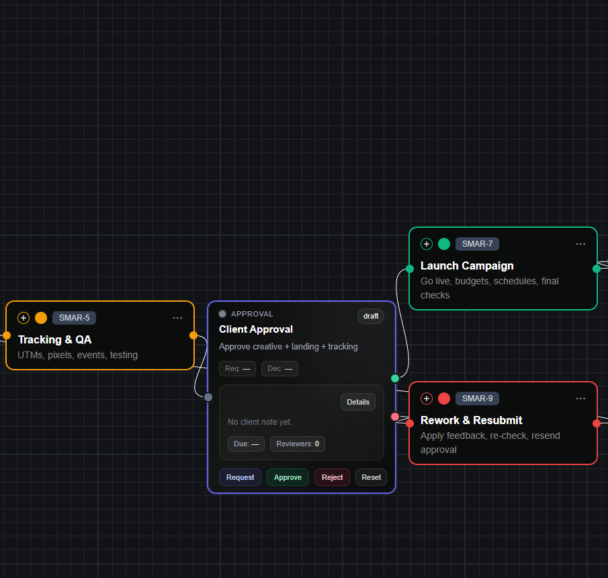Screen dimensions: 608x578
Task: Click the green approved output port on Client Approval
Action: point(395,378)
